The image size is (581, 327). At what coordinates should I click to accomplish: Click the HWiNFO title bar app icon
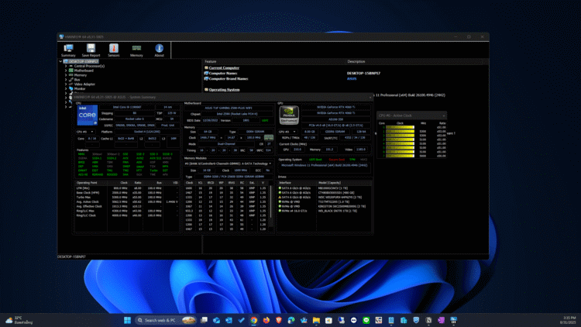pos(61,36)
